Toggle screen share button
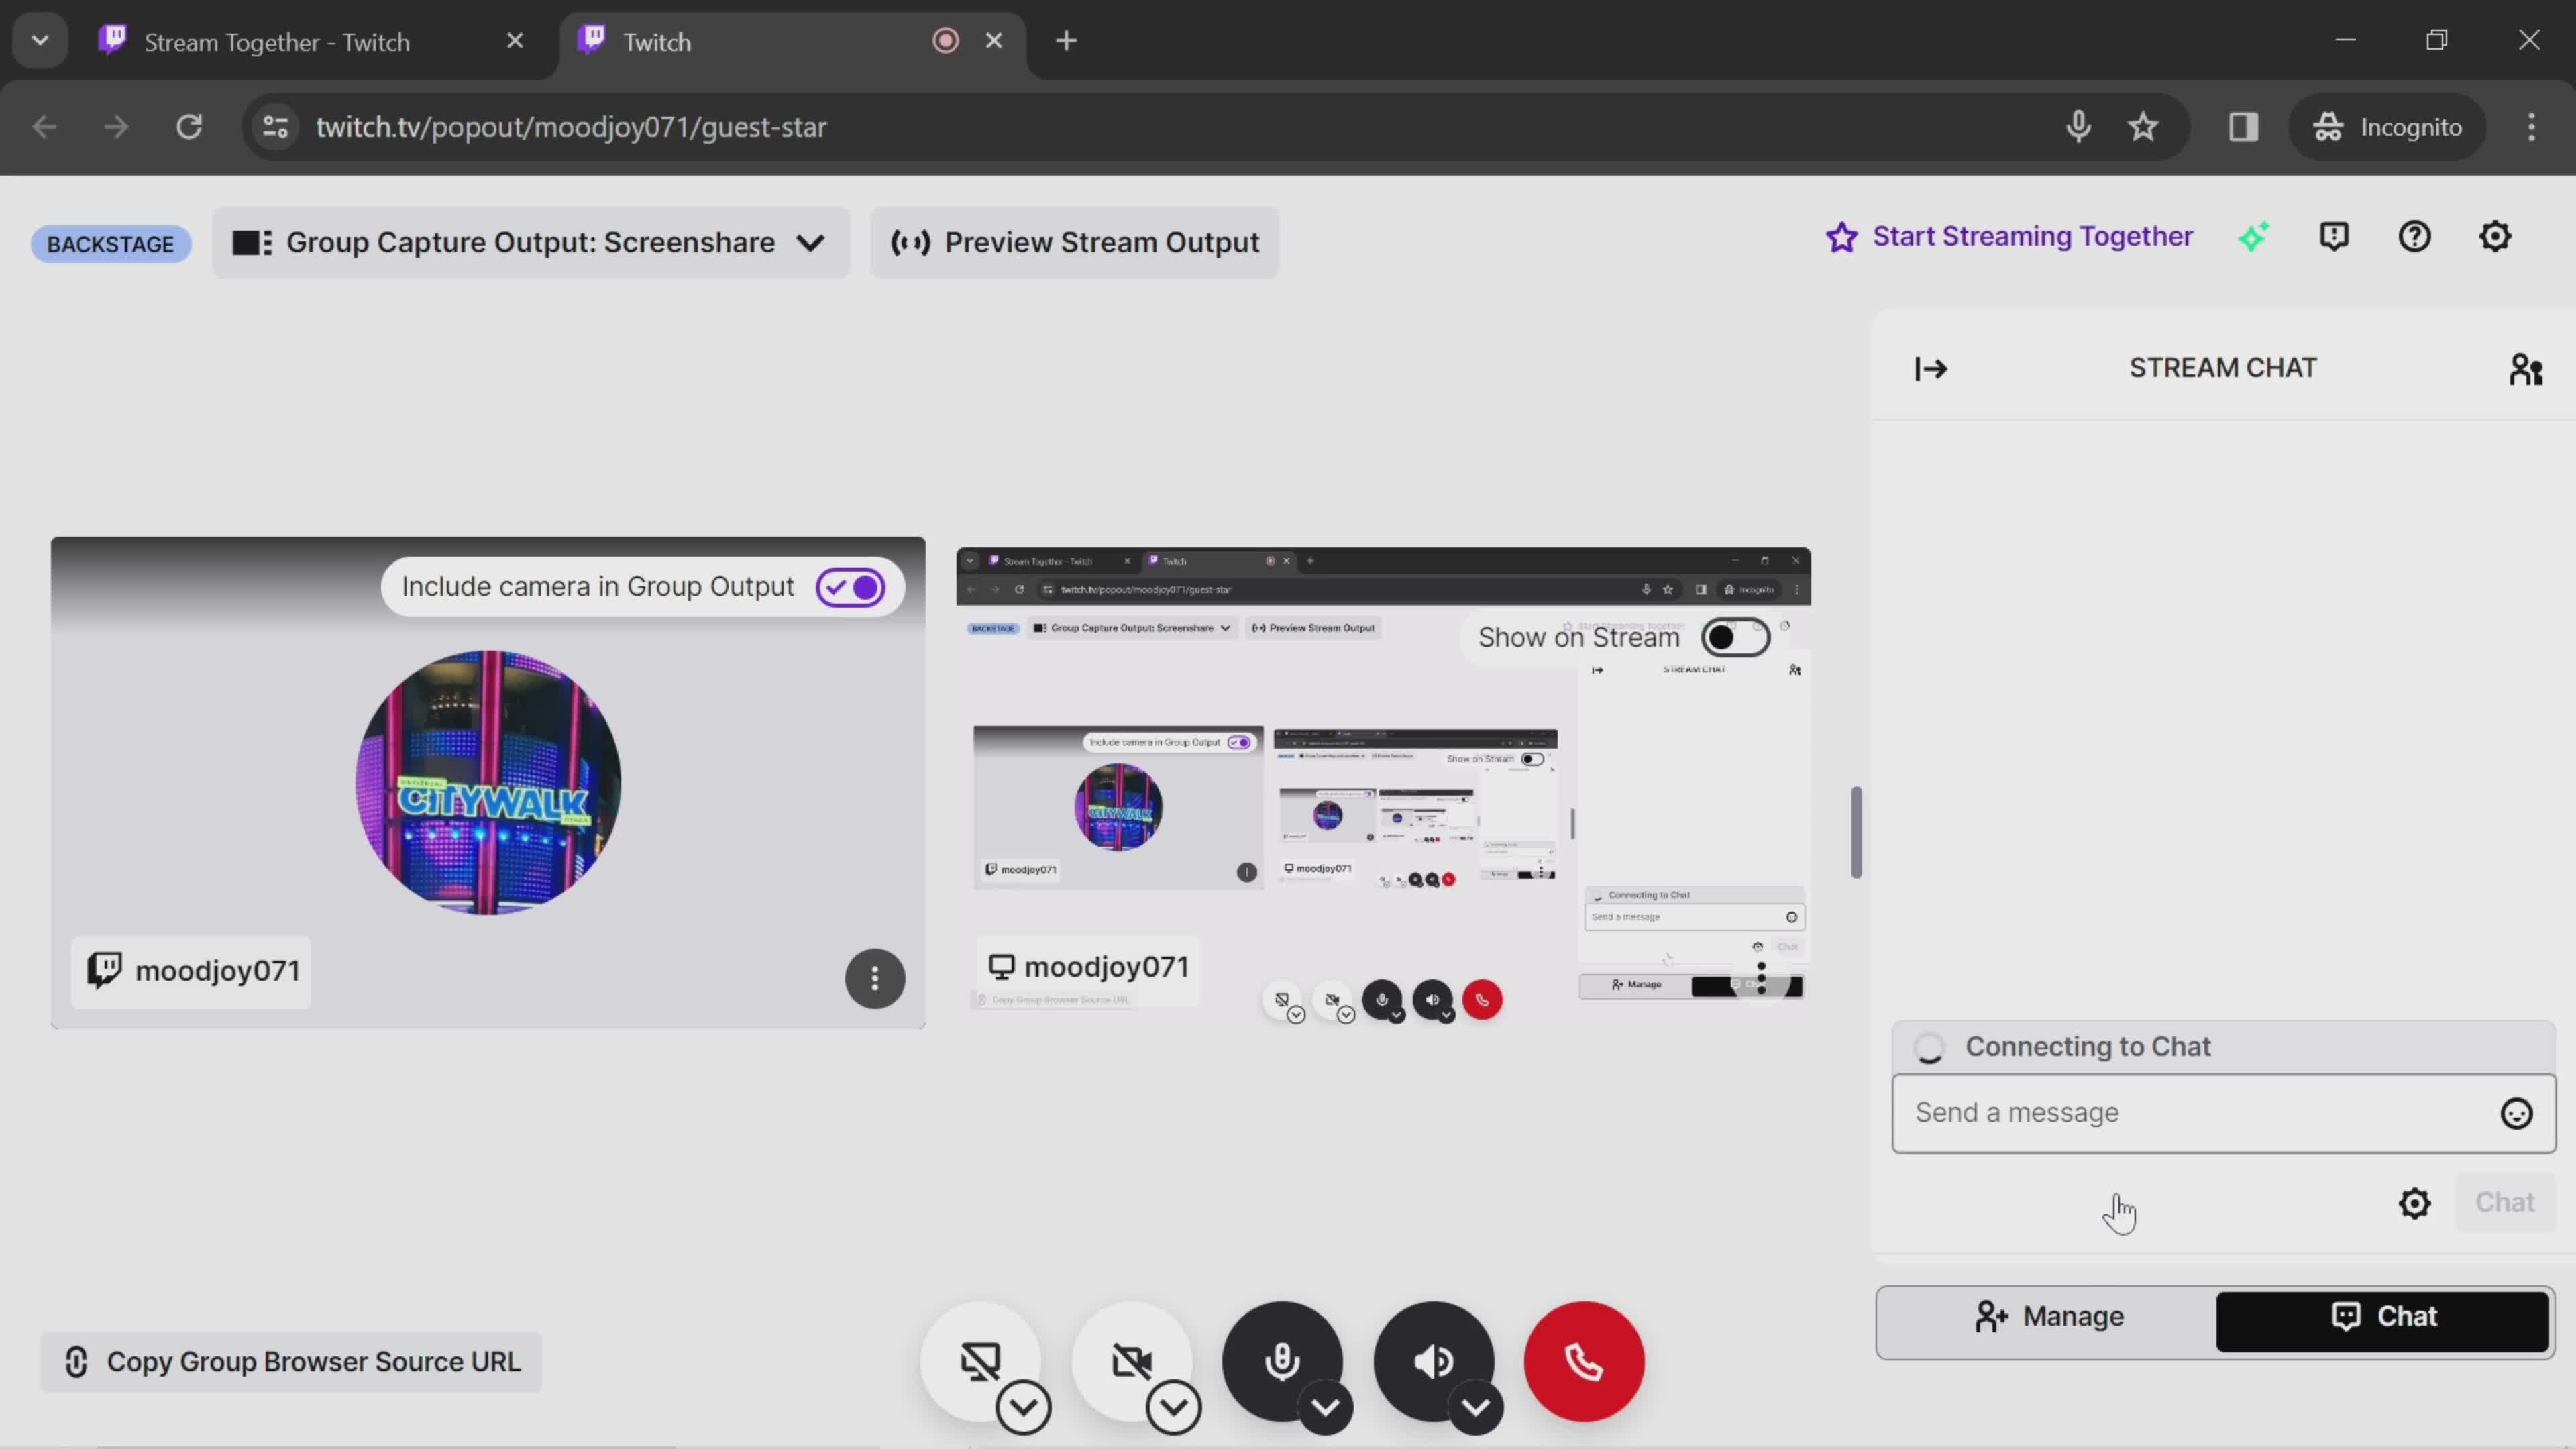Image resolution: width=2576 pixels, height=1449 pixels. [980, 1361]
